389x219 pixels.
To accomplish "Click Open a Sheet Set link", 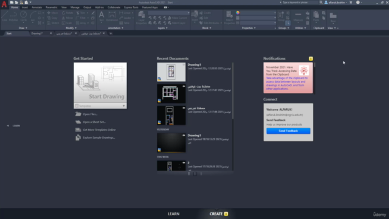I will (x=94, y=122).
